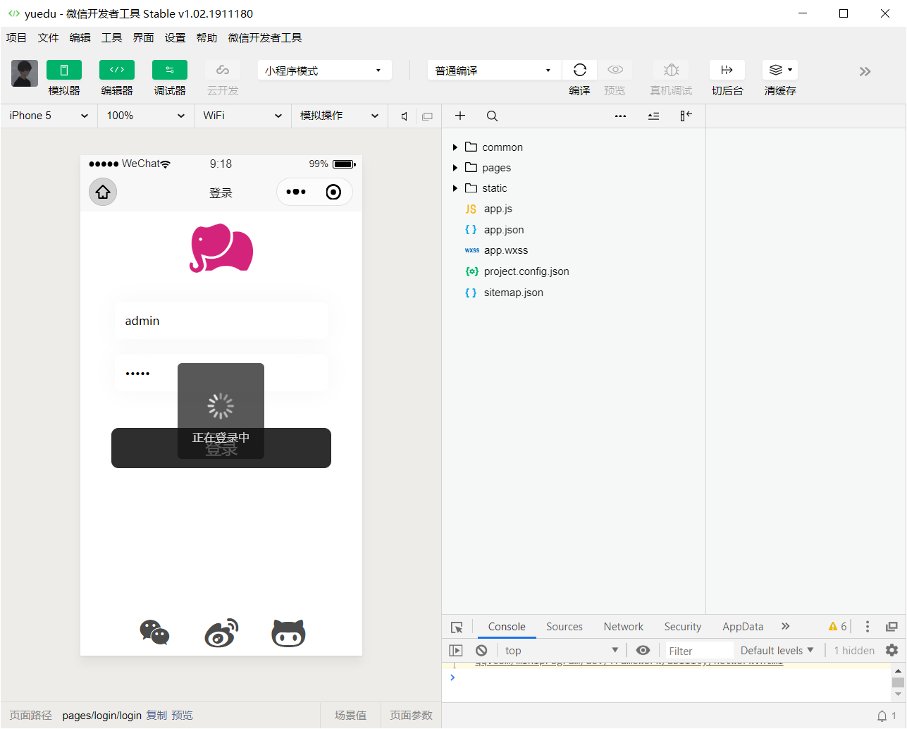Click the simulator home button
Screen dimensions: 907x729
tap(103, 192)
